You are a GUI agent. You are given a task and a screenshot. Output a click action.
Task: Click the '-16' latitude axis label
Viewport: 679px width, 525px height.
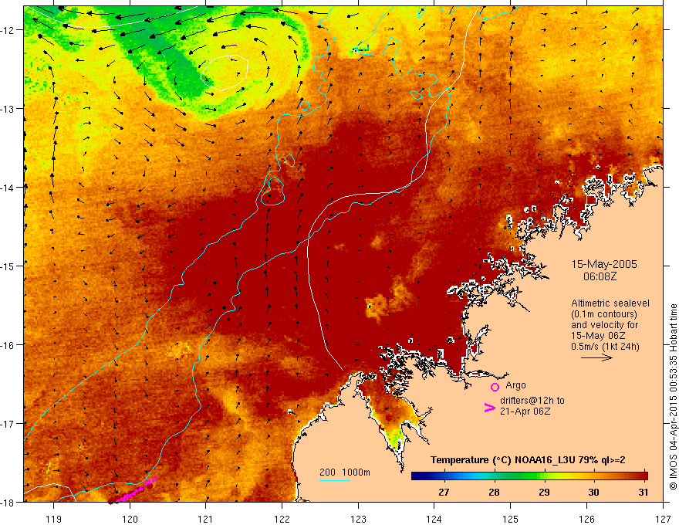tap(8, 345)
